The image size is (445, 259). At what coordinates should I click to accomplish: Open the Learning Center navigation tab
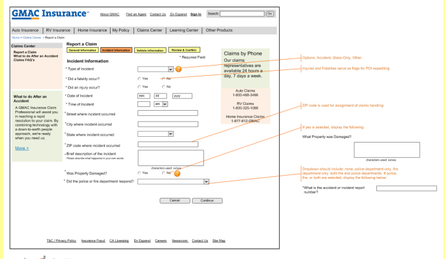click(184, 30)
